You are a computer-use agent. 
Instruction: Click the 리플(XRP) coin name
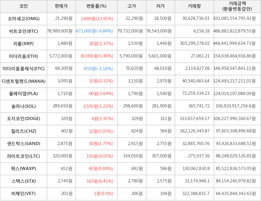24,44
